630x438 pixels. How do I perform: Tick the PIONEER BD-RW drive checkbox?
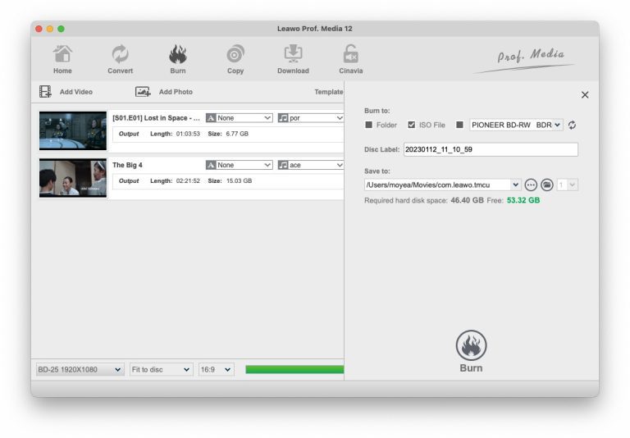(459, 125)
